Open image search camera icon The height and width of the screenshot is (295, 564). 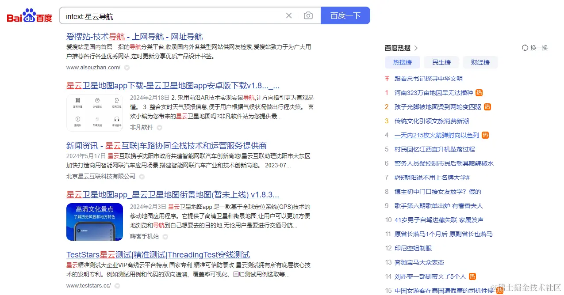(x=308, y=16)
